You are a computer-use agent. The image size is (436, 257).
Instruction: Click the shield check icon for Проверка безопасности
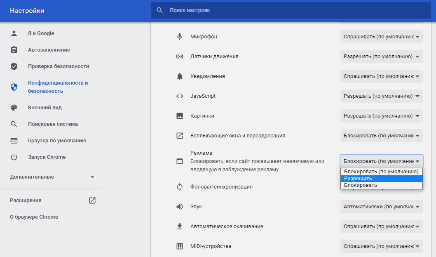pos(14,66)
